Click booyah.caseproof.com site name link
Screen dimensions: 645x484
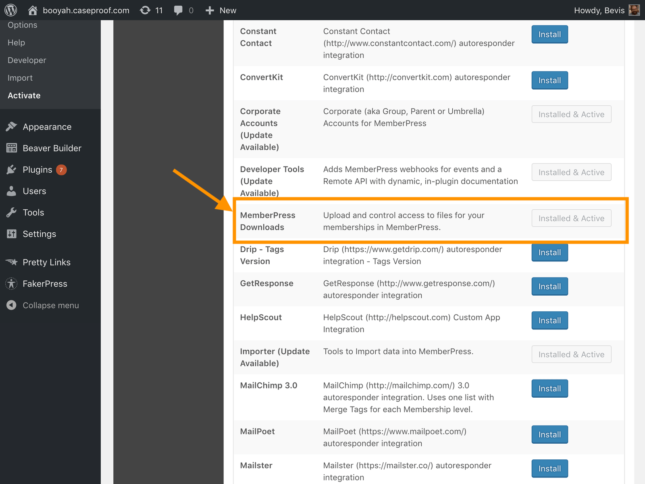click(86, 10)
